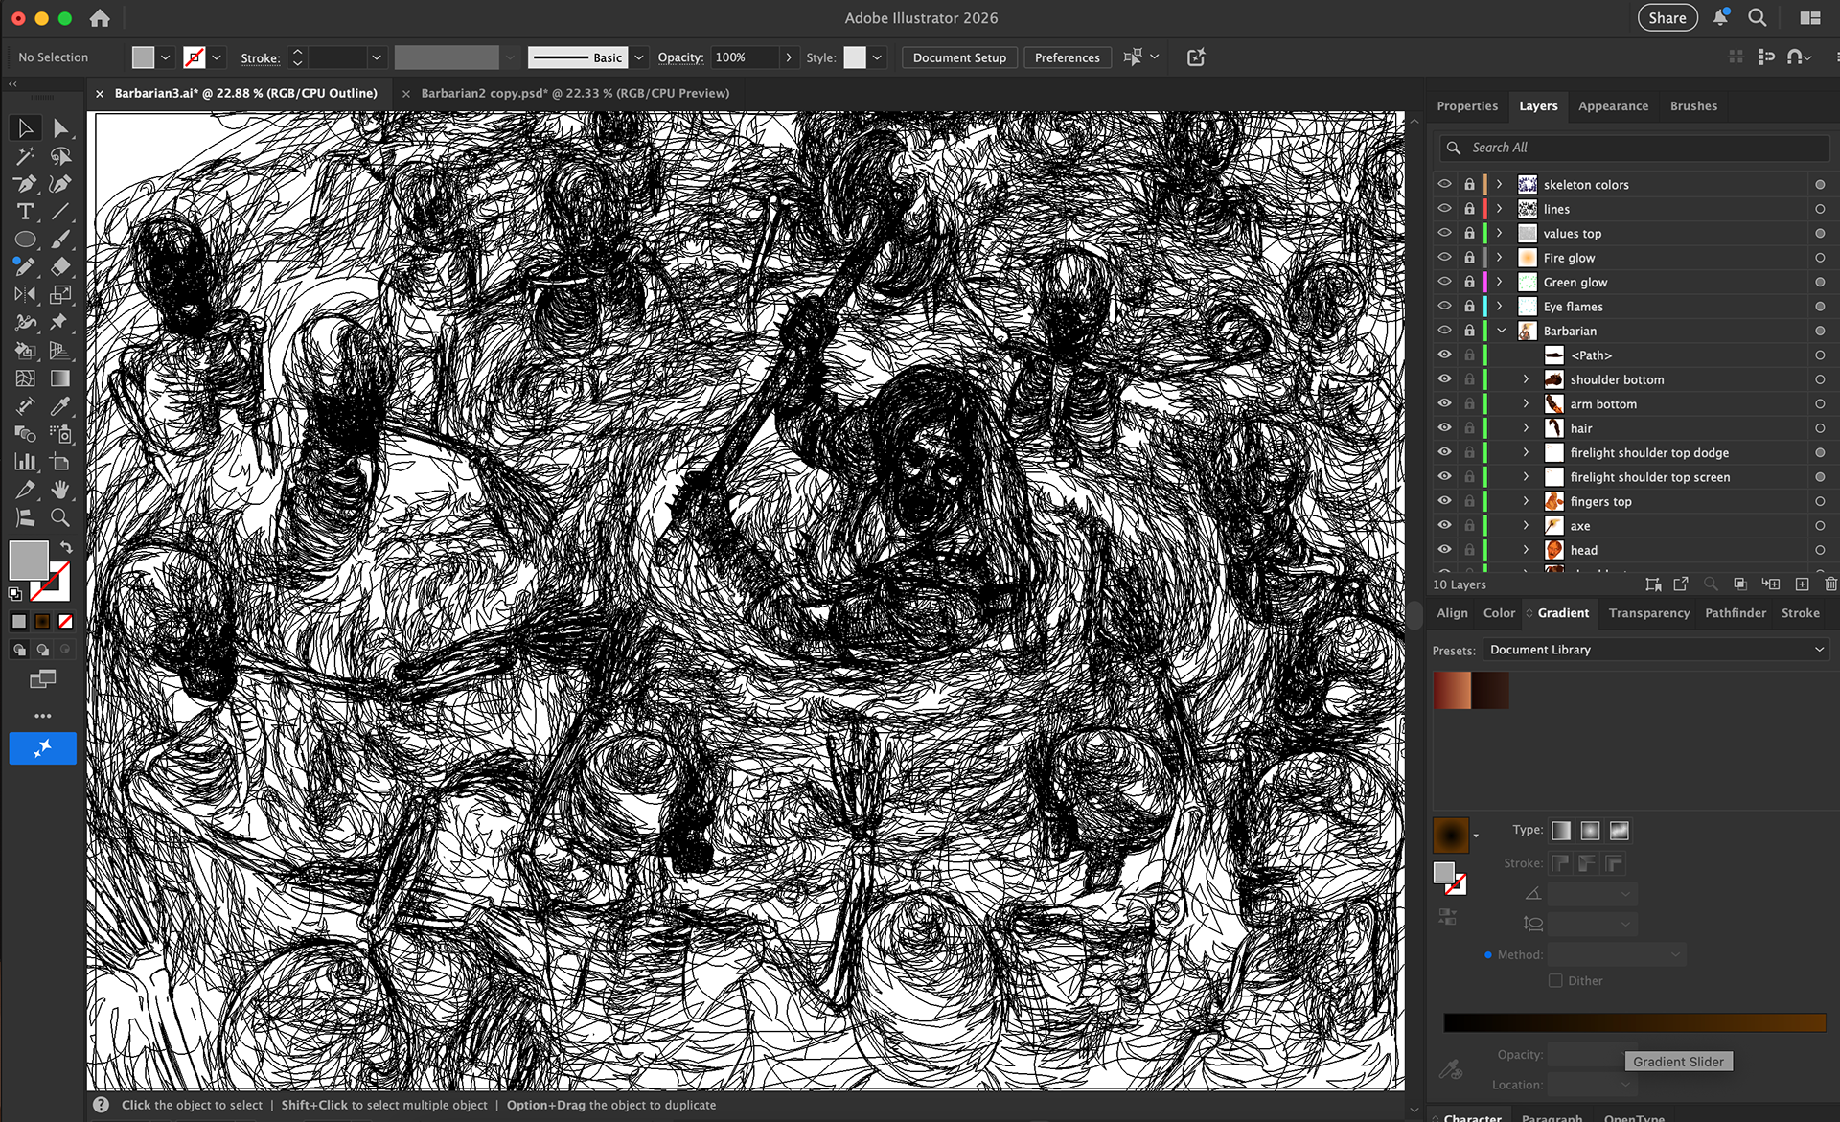Select the Eraser tool
The width and height of the screenshot is (1840, 1122).
(59, 266)
